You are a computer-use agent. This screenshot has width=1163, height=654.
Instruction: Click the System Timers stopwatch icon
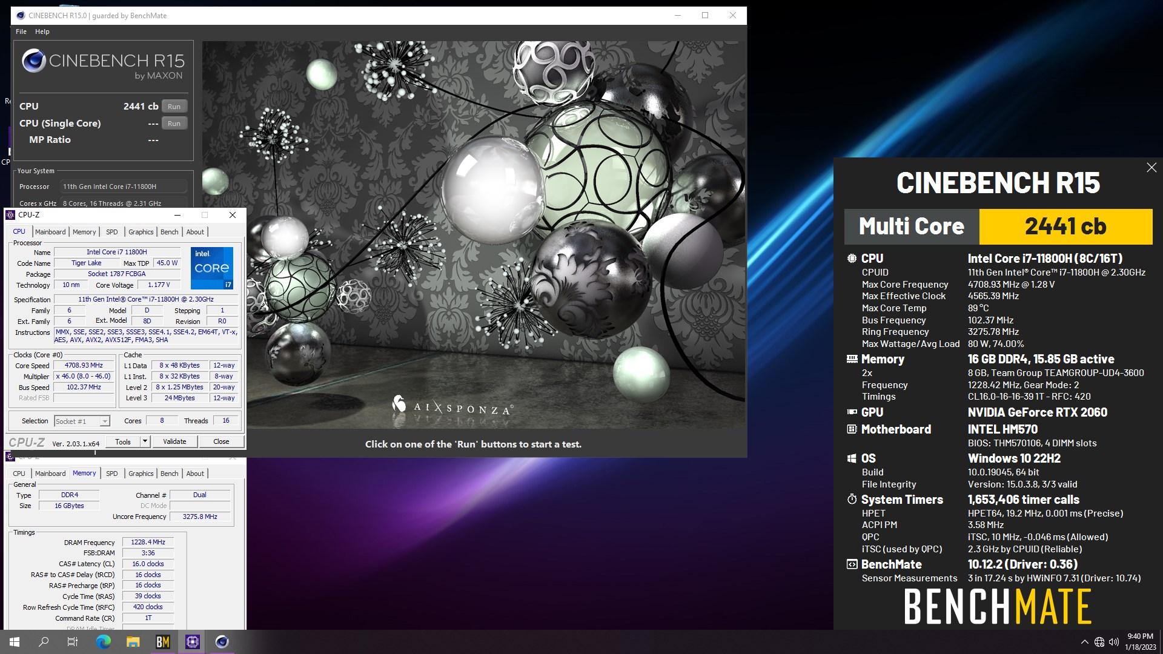pos(852,500)
